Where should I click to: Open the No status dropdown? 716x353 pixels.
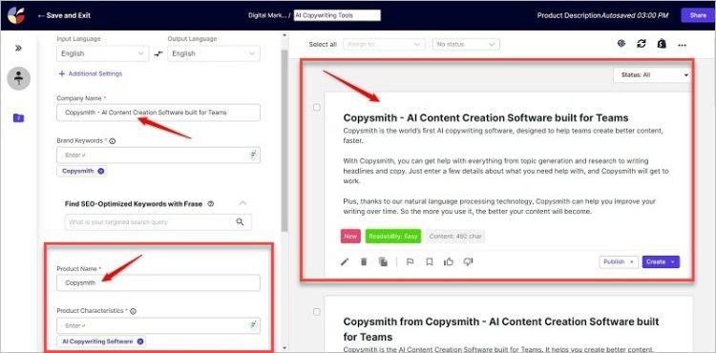click(x=466, y=44)
